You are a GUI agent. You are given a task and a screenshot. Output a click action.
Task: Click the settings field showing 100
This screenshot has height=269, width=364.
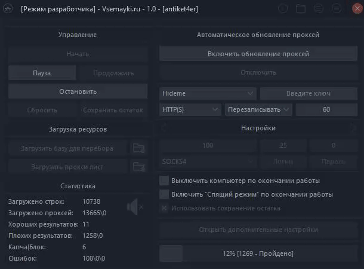pyautogui.click(x=208, y=145)
